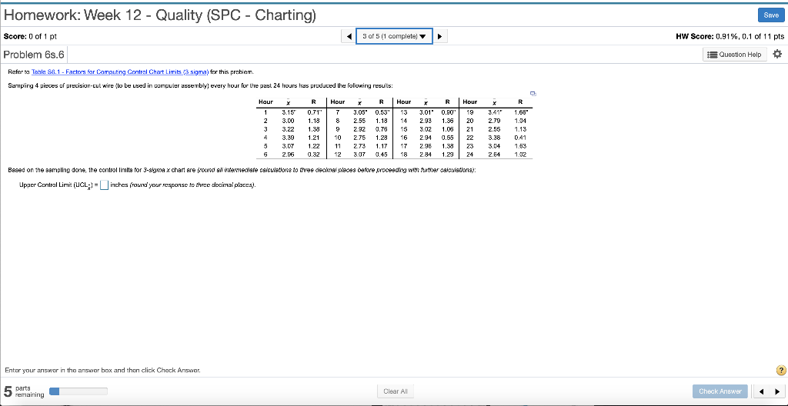Click the '5 parts remaining' label

pyautogui.click(x=24, y=391)
